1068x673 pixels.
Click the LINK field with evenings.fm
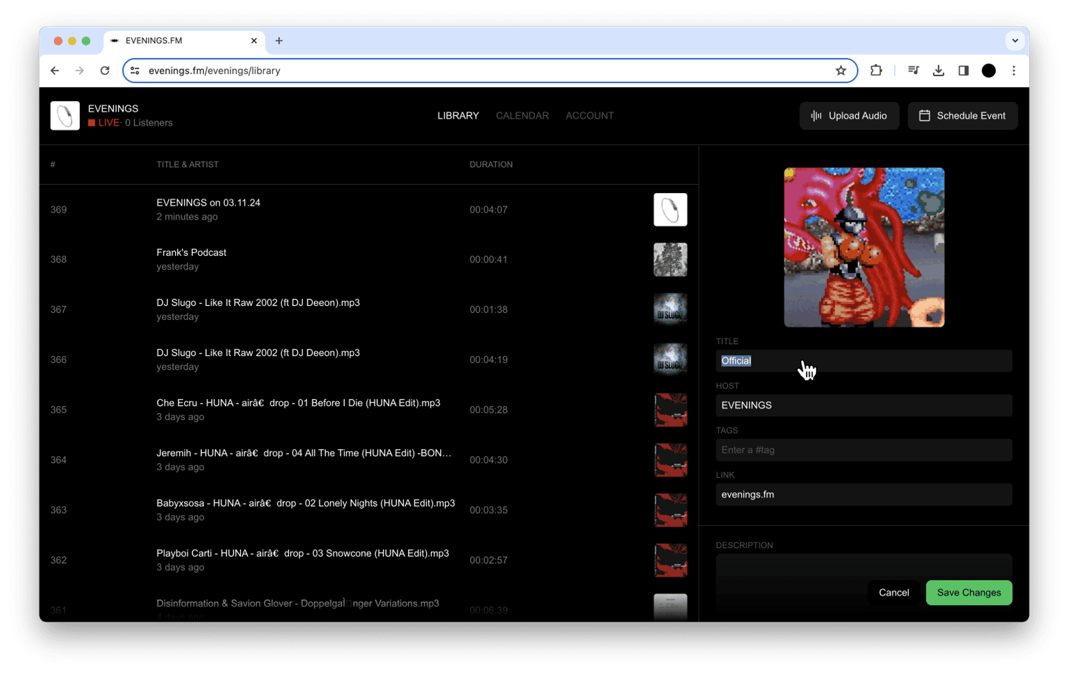click(863, 494)
